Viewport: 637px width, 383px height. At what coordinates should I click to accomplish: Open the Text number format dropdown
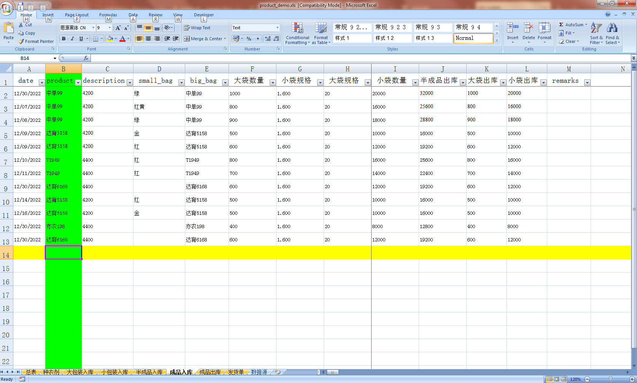[277, 28]
